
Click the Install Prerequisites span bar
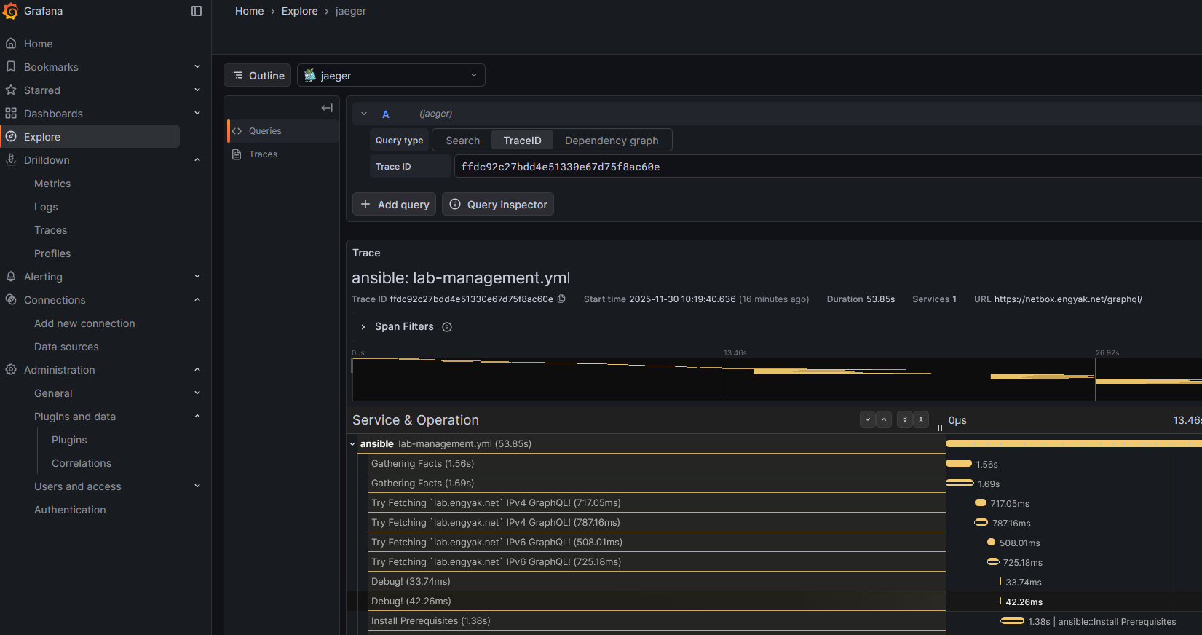point(1012,621)
